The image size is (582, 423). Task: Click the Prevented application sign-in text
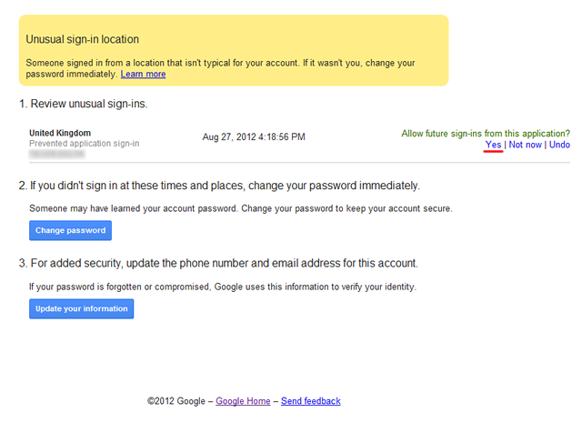(85, 144)
